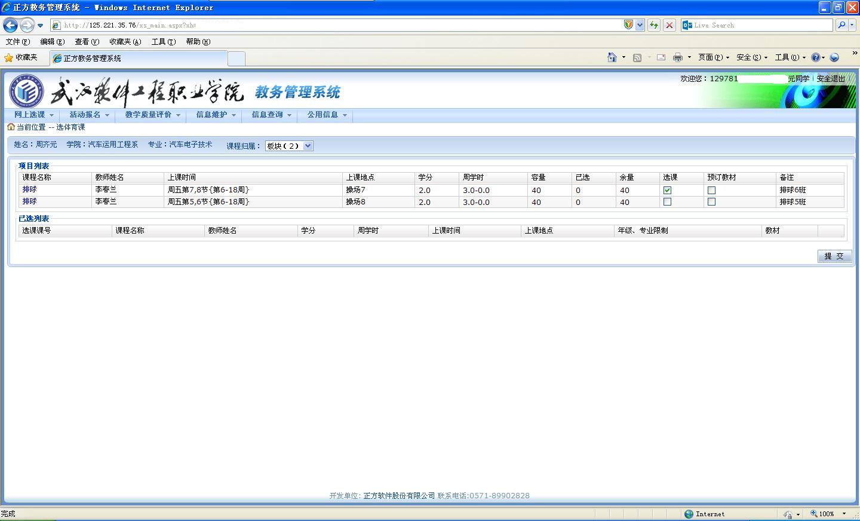Expand the 信息查询 navigation menu

pyautogui.click(x=271, y=115)
